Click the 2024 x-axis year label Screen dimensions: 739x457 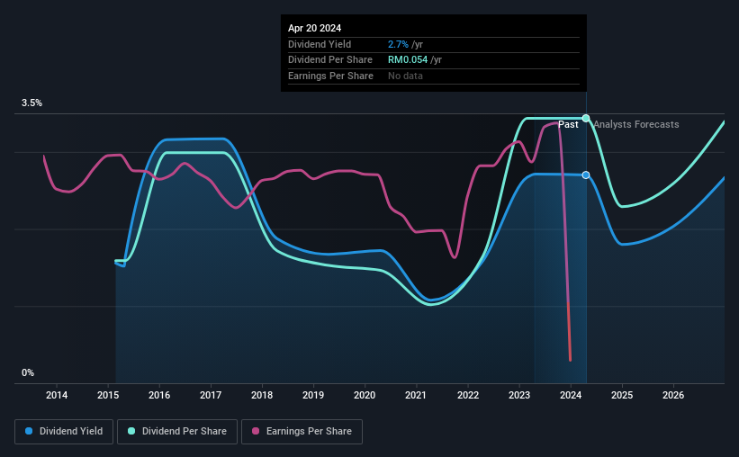571,395
